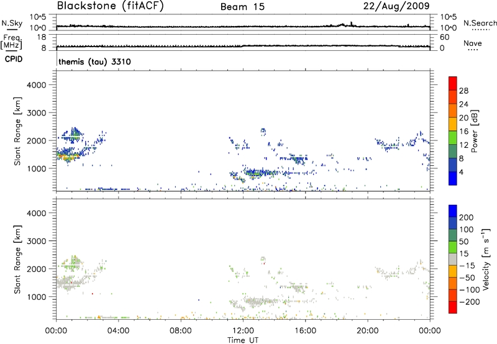Click the '12:00' time axis tick label
The width and height of the screenshot is (497, 344).
(243, 331)
